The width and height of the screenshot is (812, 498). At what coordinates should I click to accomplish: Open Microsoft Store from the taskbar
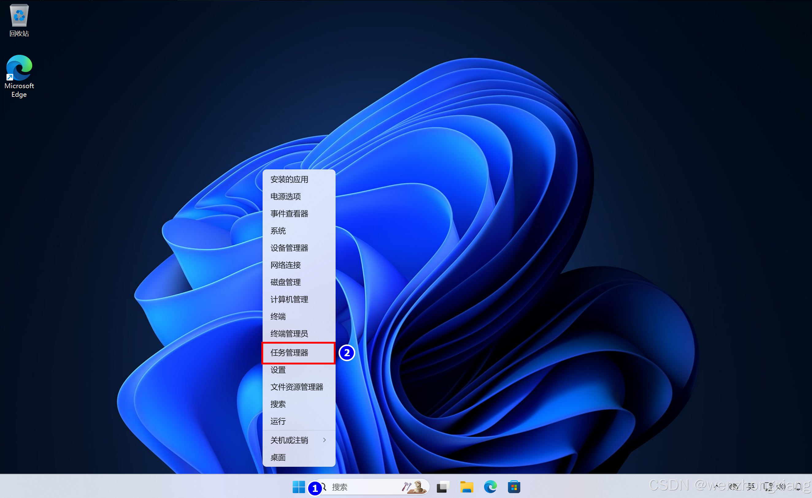click(x=514, y=487)
